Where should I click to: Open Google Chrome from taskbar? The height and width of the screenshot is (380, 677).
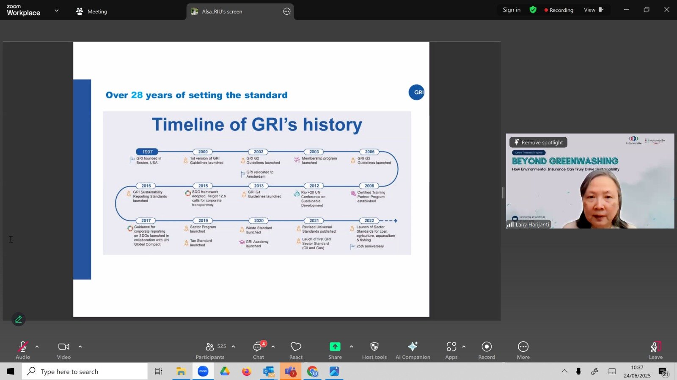[x=313, y=371]
